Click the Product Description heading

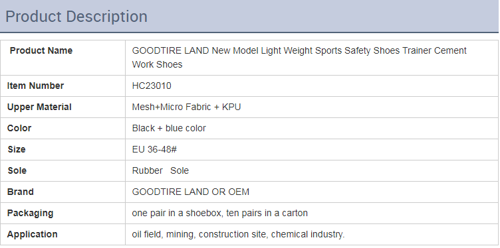click(76, 17)
